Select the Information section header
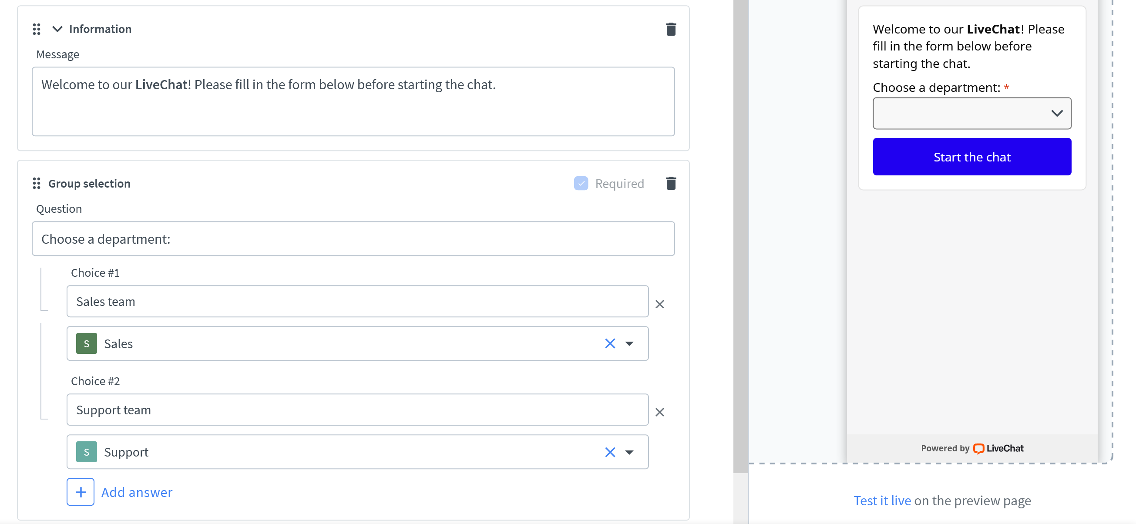Screen dimensions: 1136x524 (x=100, y=29)
